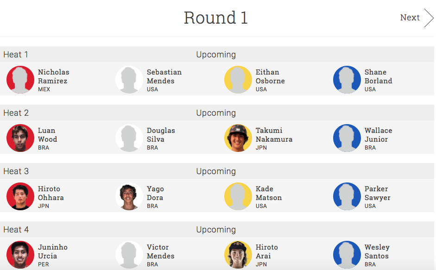This screenshot has height=270, width=436.
Task: Click the Next round arrow chevron
Action: 429,18
